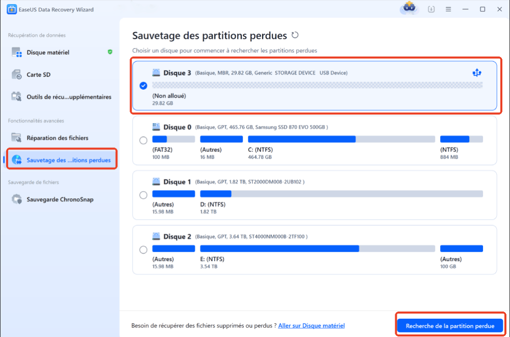
Task: Click the ChronoSnap backup icon
Action: click(x=17, y=199)
